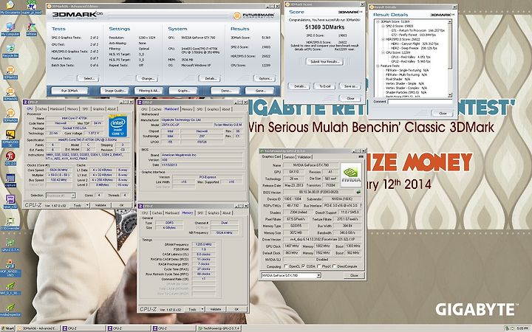Click the Options... button under Results

click(x=265, y=78)
